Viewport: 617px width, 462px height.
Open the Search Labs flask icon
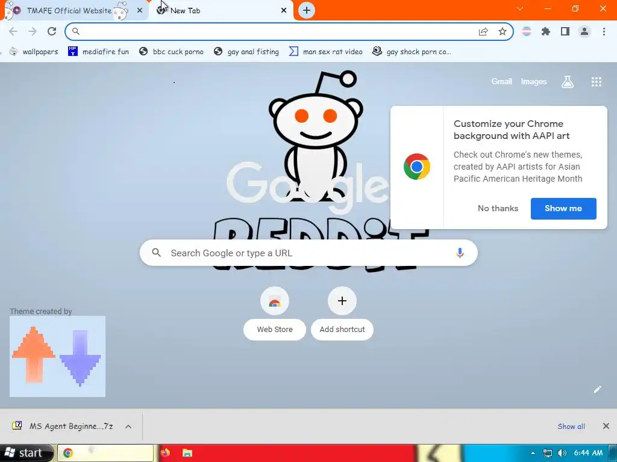pos(568,82)
